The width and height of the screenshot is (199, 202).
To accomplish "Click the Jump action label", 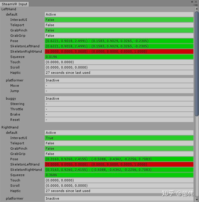I will 15,91.
